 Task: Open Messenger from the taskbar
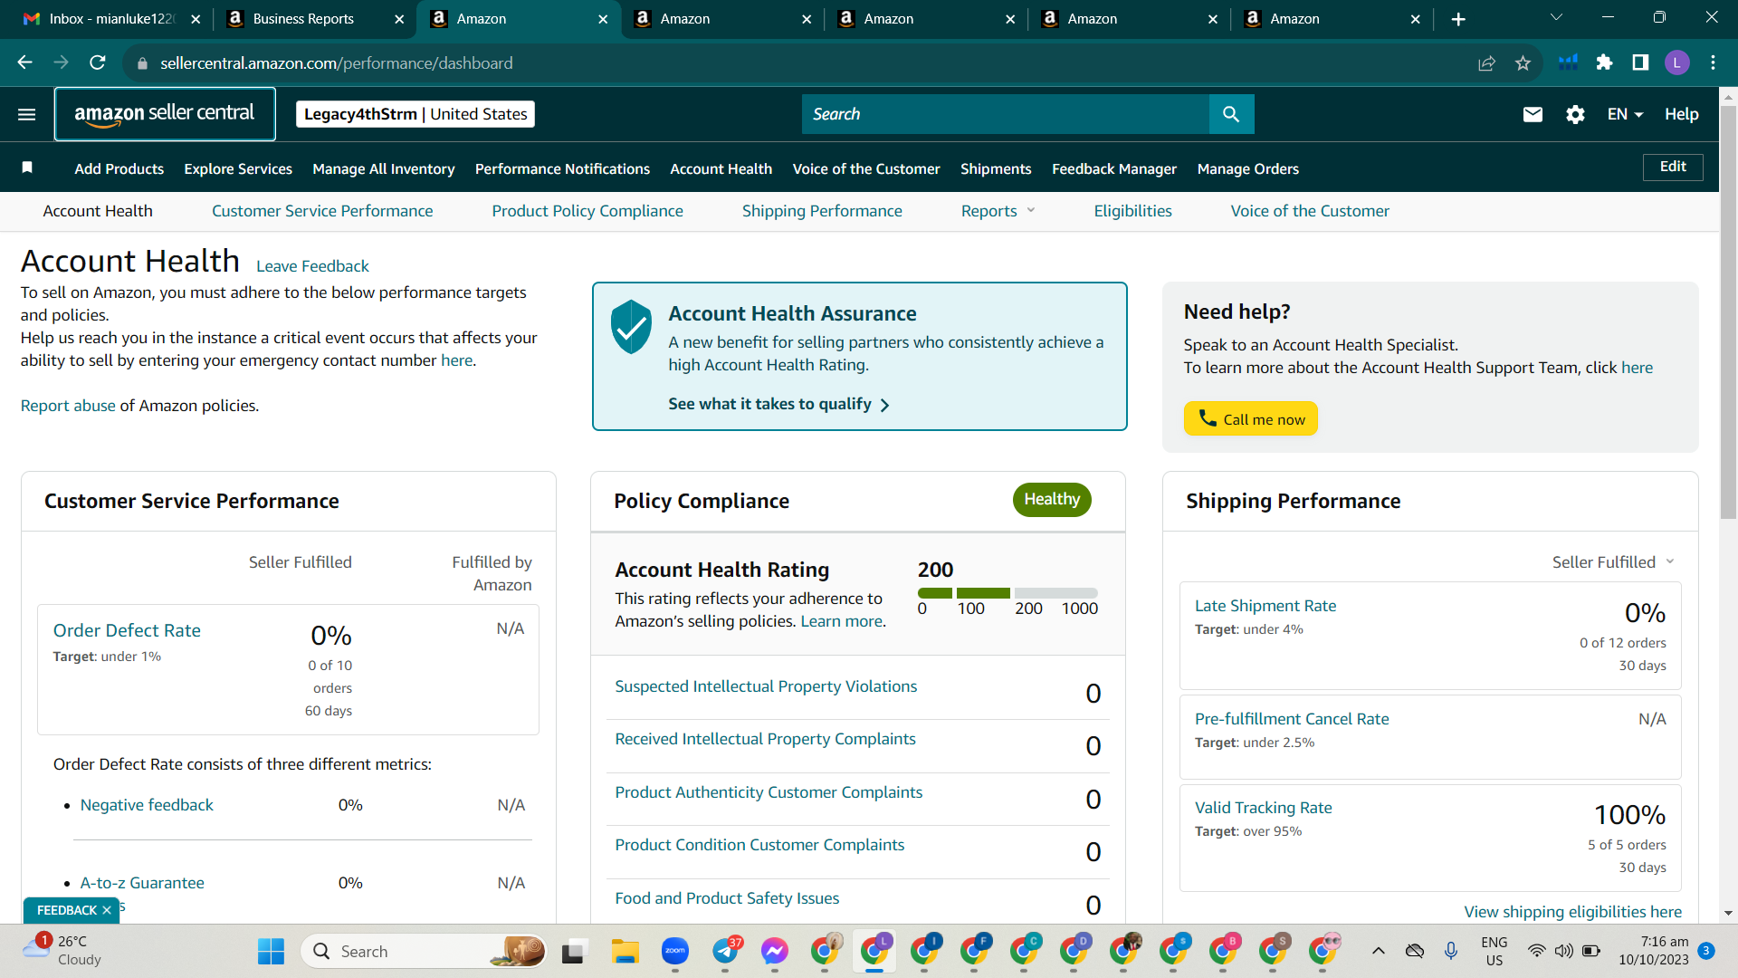(775, 952)
